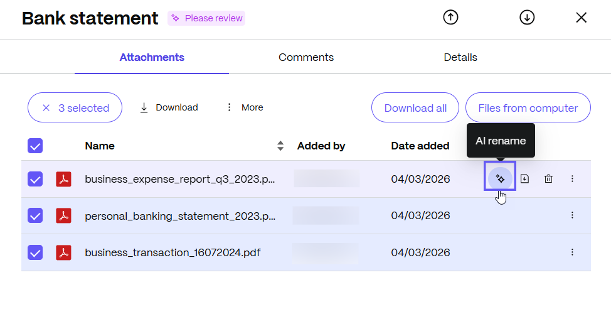Open options menu for business_transaction row

pyautogui.click(x=572, y=252)
